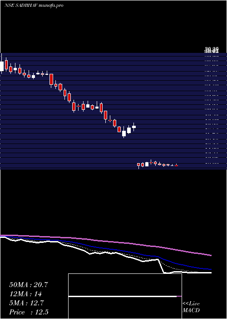Image resolution: width=227 pixels, height=319 pixels.
Task: Click the <<Live MACD label
Action: (x=191, y=307)
